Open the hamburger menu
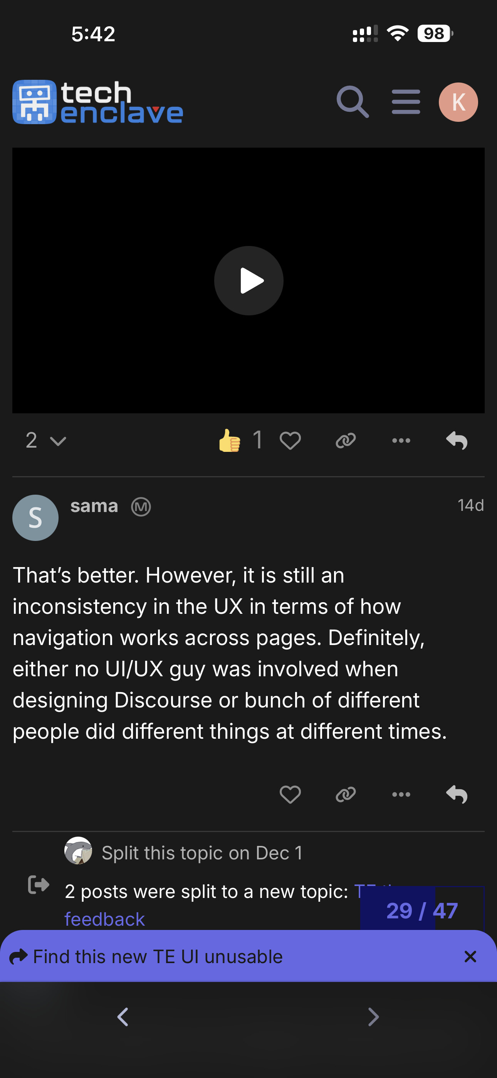 (x=405, y=102)
